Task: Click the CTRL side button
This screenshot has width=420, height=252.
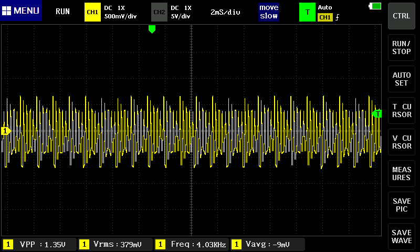Action: point(401,16)
